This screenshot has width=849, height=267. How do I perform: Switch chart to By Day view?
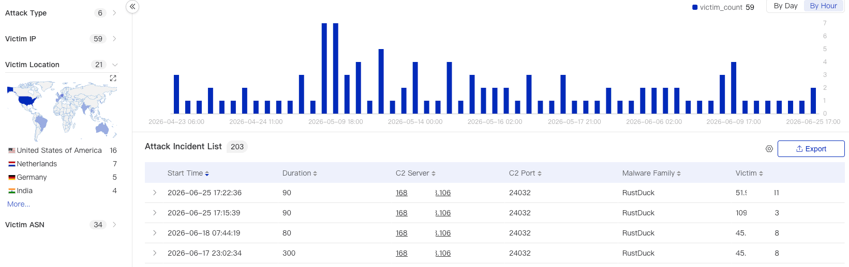[x=785, y=6]
